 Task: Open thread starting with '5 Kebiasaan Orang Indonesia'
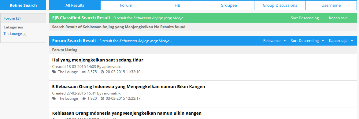tap(128, 87)
